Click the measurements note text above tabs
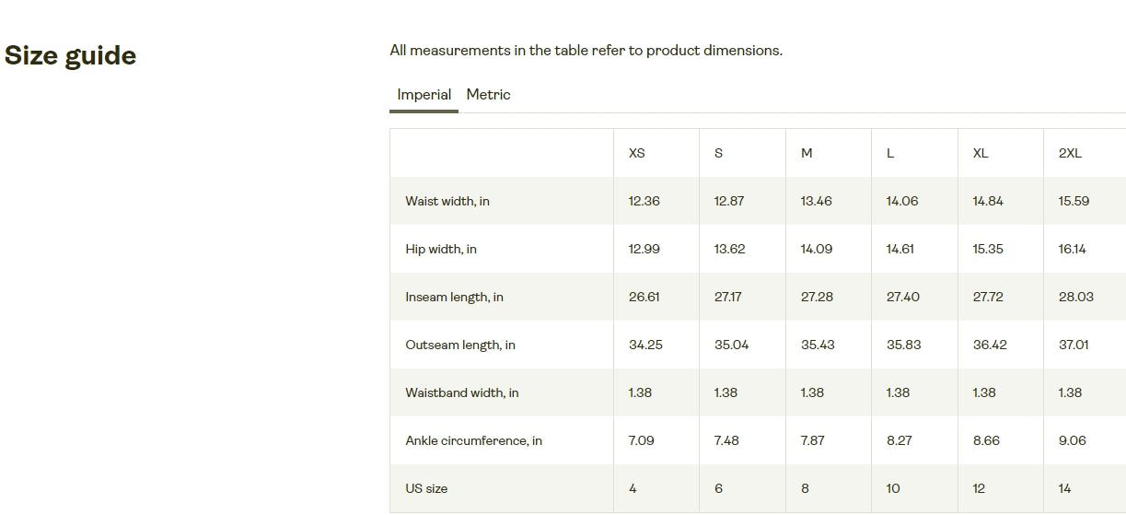This screenshot has height=515, width=1126. pos(586,51)
